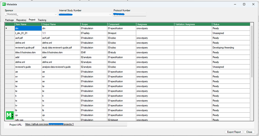Open the GitHub project URL link

[x=50, y=124]
